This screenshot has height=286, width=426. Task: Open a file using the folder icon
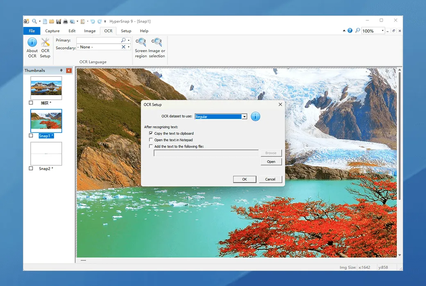pos(52,21)
